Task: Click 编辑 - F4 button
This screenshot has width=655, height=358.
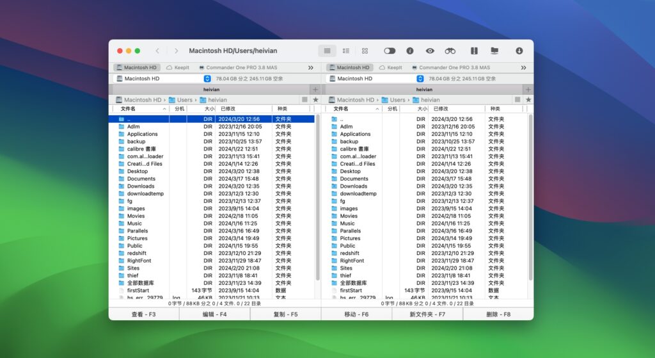Action: 215,314
